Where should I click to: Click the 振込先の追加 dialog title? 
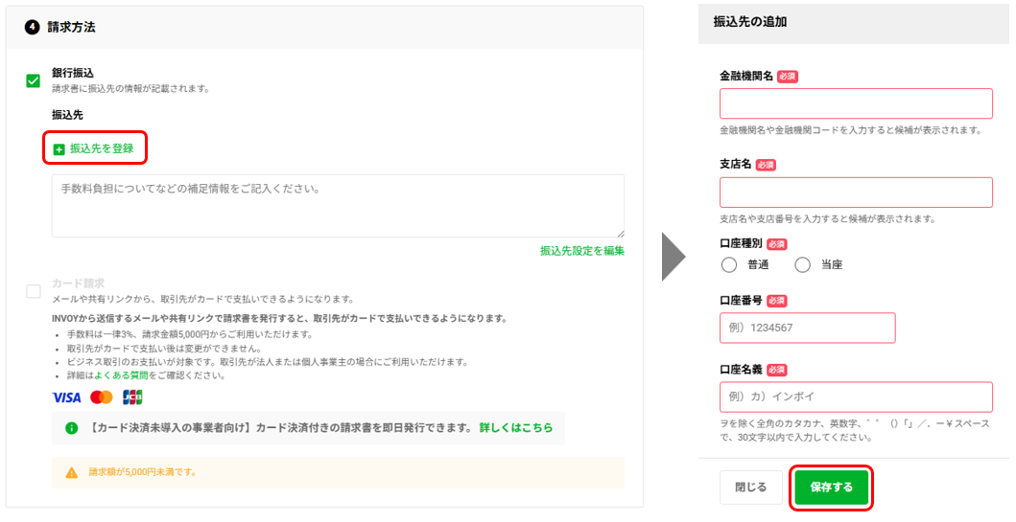point(750,21)
